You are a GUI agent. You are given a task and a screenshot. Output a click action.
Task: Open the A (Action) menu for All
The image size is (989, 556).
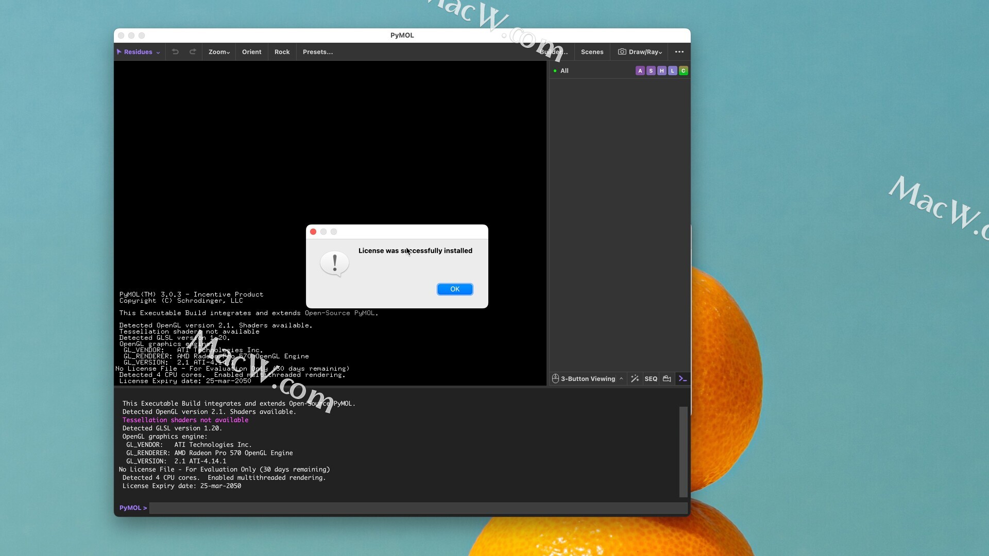(x=640, y=71)
